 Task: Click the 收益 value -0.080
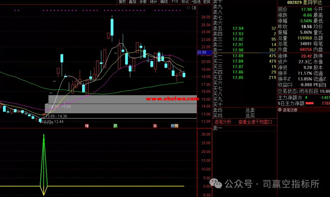pyautogui.click(x=306, y=84)
